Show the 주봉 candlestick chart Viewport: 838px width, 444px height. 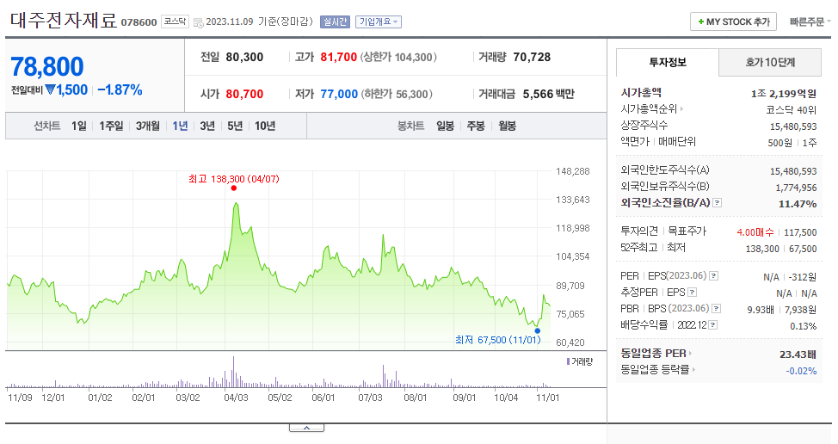pos(476,126)
